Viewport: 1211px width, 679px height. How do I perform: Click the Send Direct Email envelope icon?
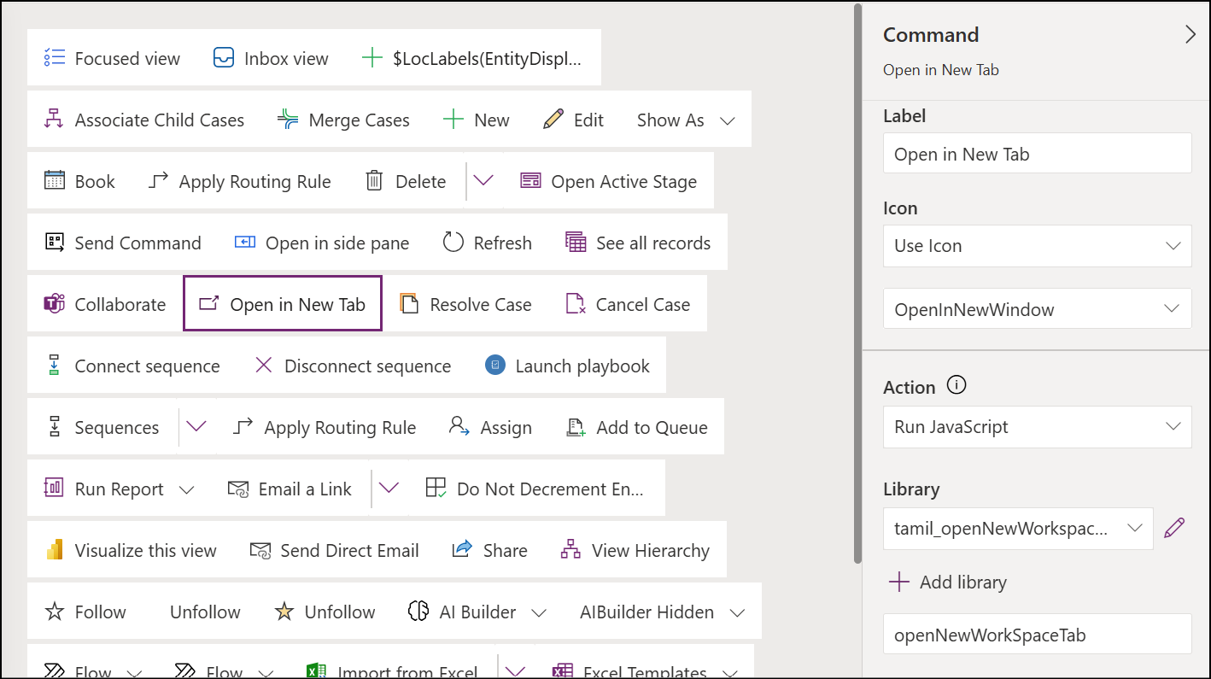click(x=260, y=550)
